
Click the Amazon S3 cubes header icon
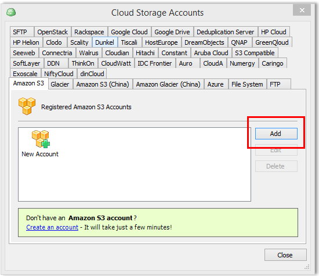coord(27,106)
